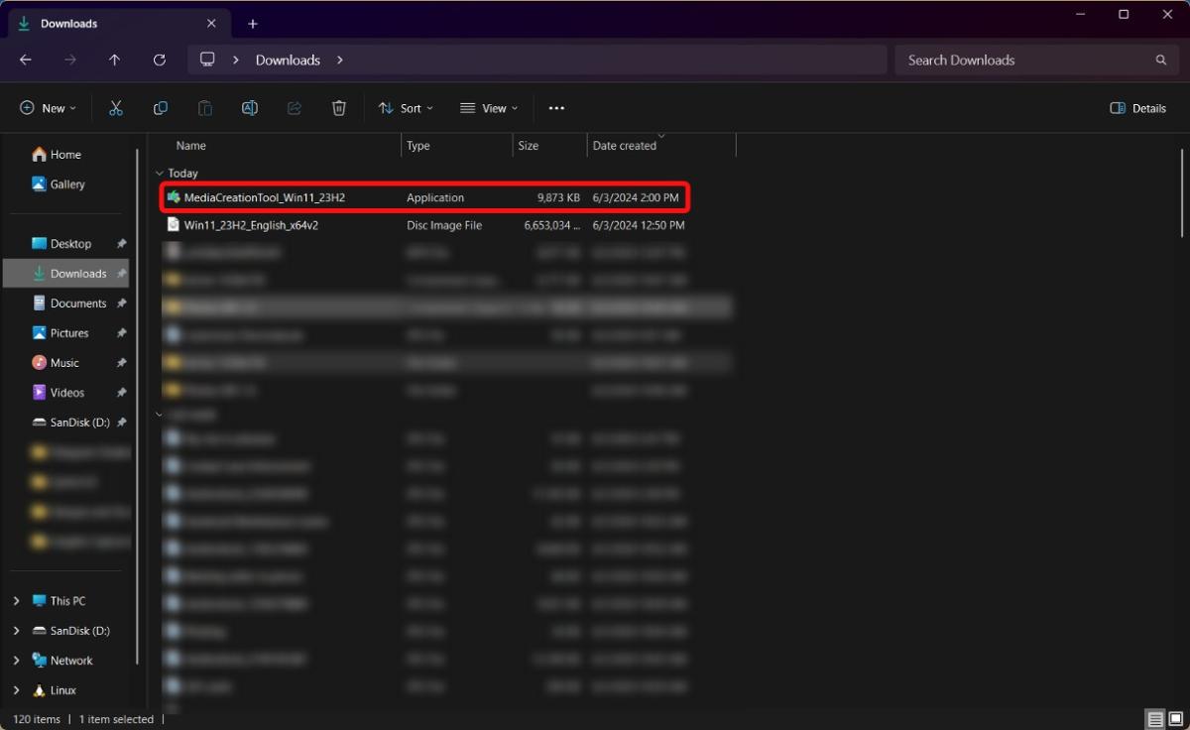The width and height of the screenshot is (1190, 730).
Task: Rename the selected file
Action: tap(249, 108)
